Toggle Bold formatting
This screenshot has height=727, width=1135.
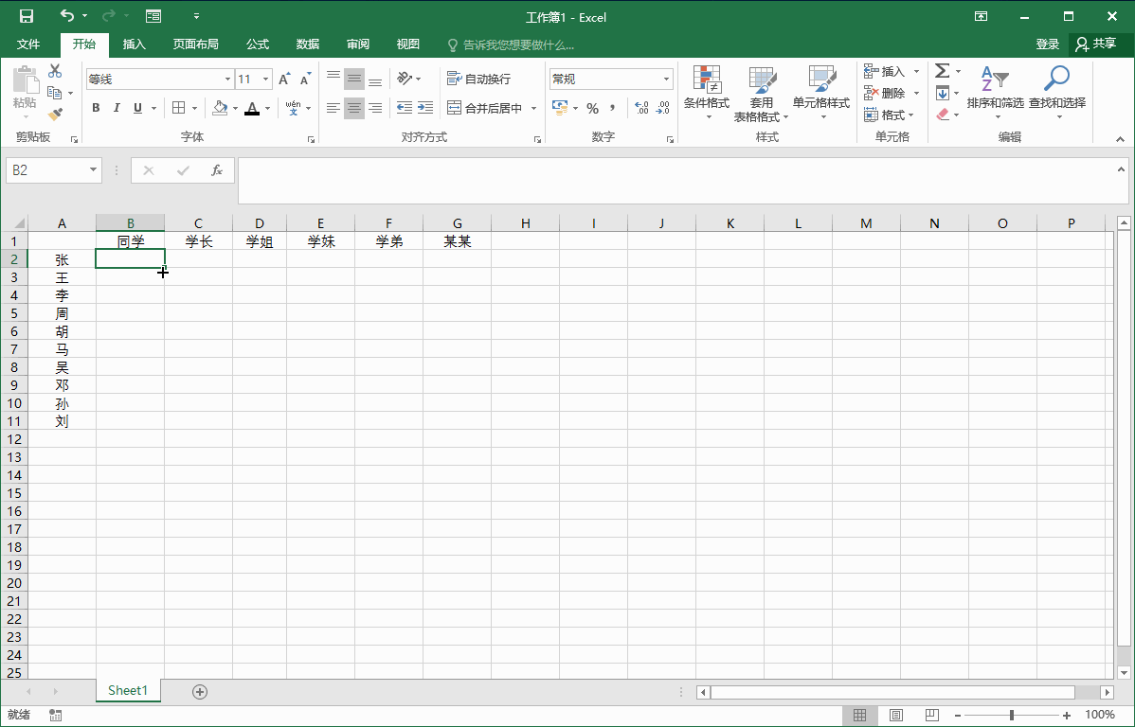[96, 108]
